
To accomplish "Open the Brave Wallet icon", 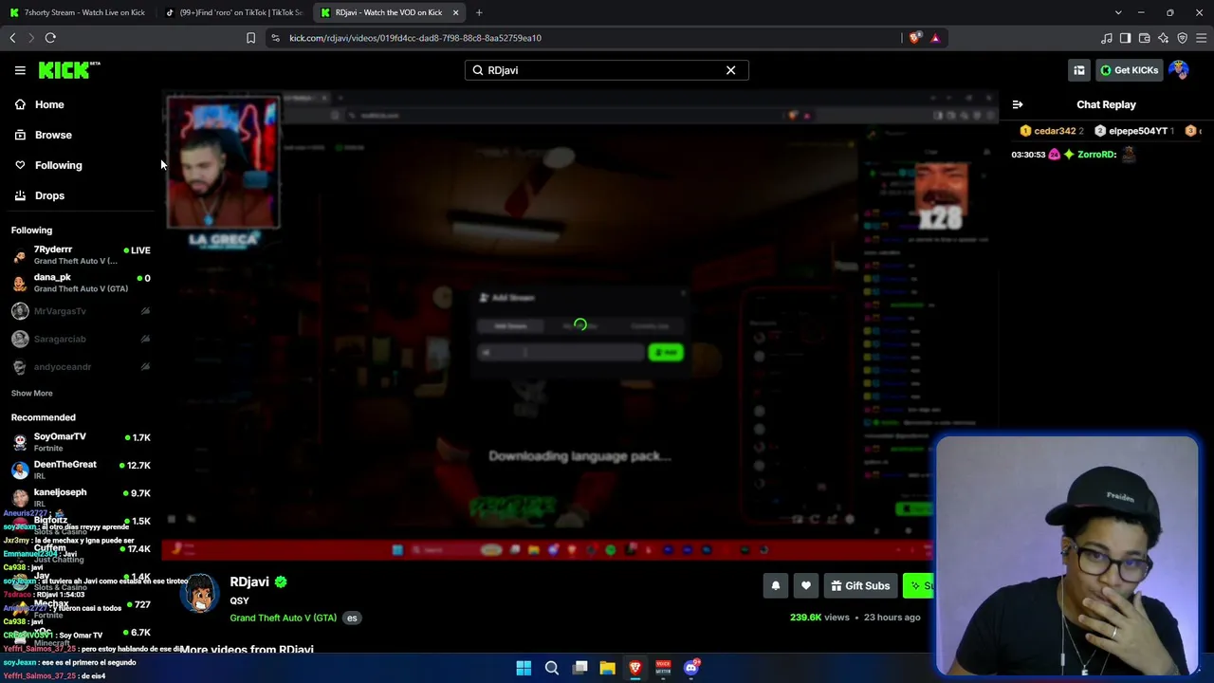I will [x=1145, y=38].
